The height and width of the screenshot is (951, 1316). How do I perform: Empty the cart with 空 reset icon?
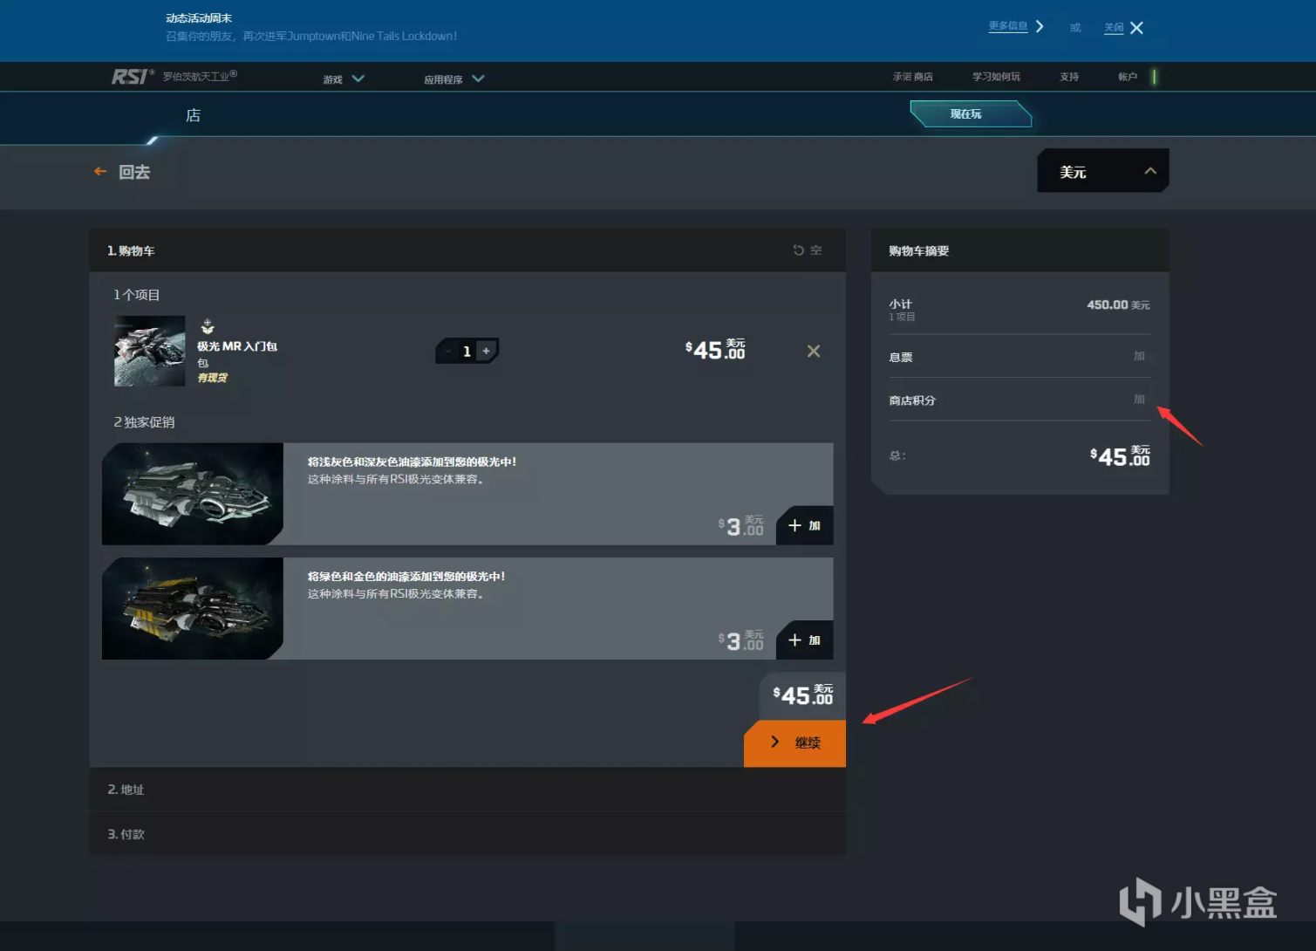807,250
